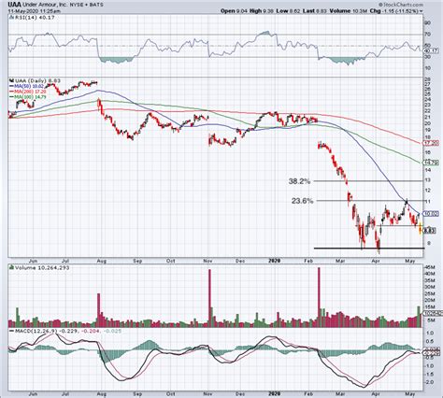Screen dimensions: 443x398
Task: Click the 17.20 price tag on the right axis
Action: tap(431, 143)
